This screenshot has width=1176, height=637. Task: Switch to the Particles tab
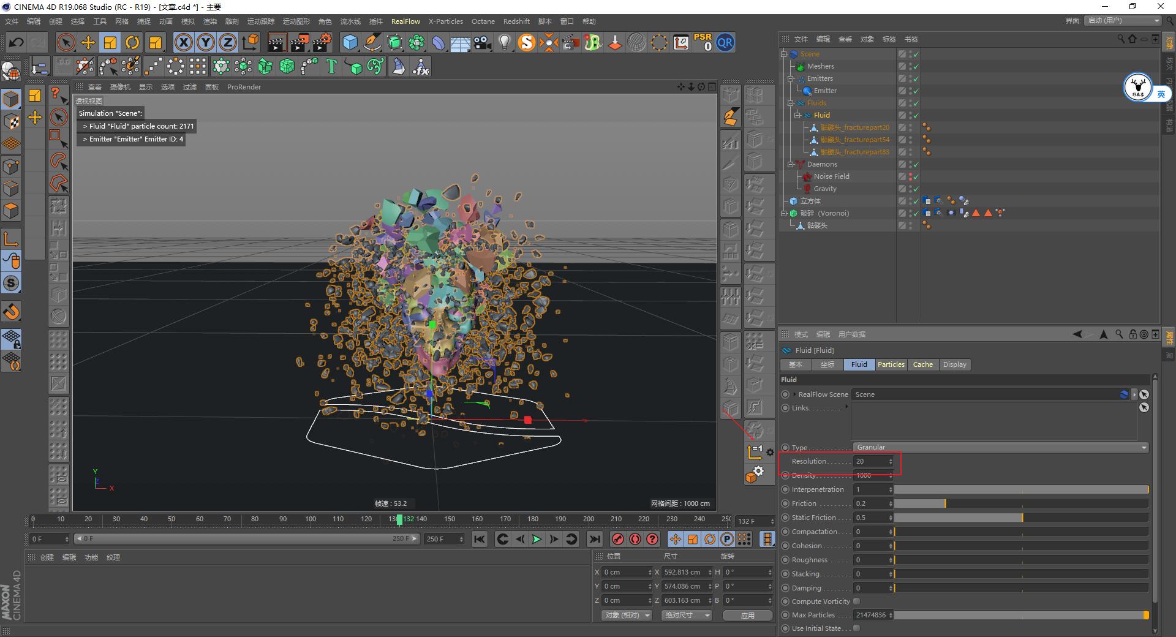pos(891,364)
